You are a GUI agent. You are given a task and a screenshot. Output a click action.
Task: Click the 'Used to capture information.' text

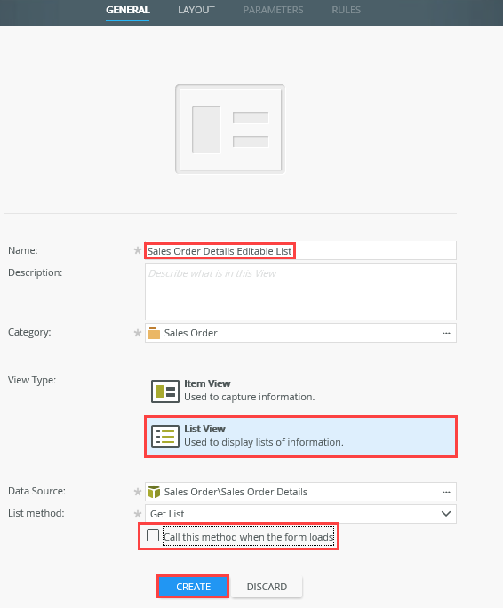[x=249, y=397]
